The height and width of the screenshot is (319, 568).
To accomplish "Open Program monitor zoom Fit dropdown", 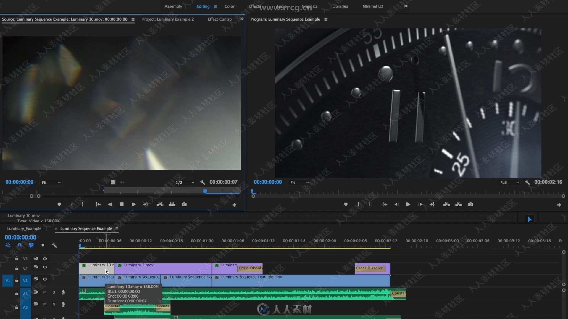I will tap(299, 183).
